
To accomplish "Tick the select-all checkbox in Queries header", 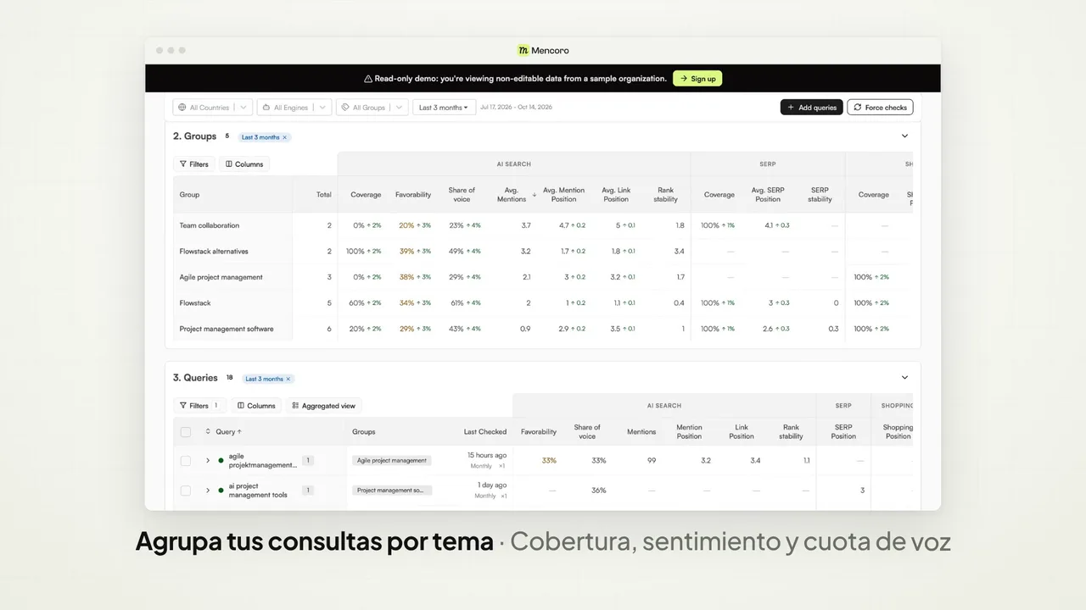I will pos(186,432).
